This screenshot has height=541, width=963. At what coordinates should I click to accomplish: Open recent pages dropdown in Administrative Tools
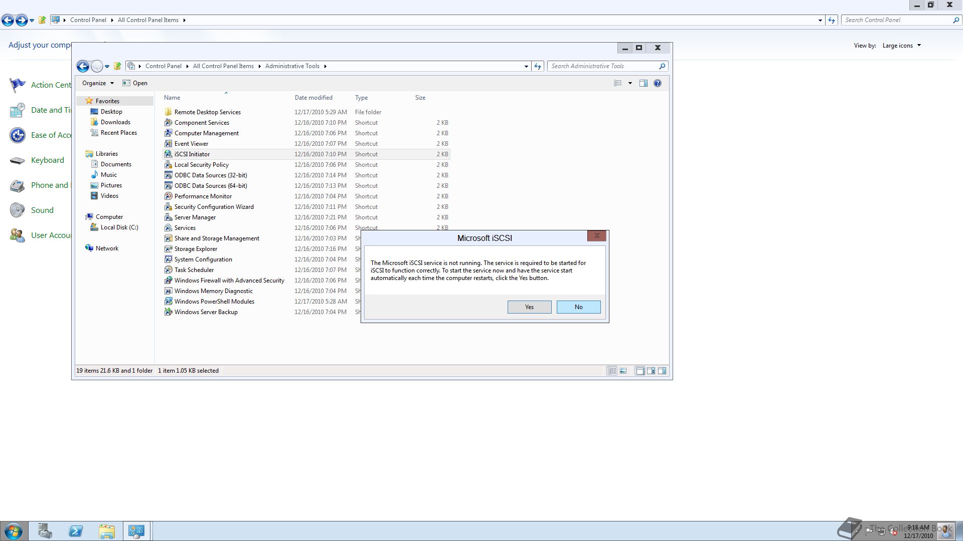coord(107,66)
